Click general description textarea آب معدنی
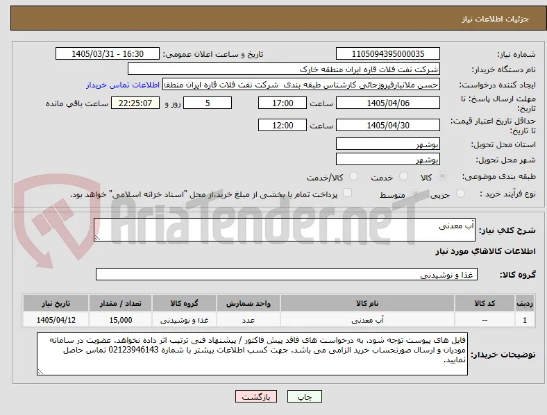This screenshot has height=415, width=547. (x=285, y=230)
